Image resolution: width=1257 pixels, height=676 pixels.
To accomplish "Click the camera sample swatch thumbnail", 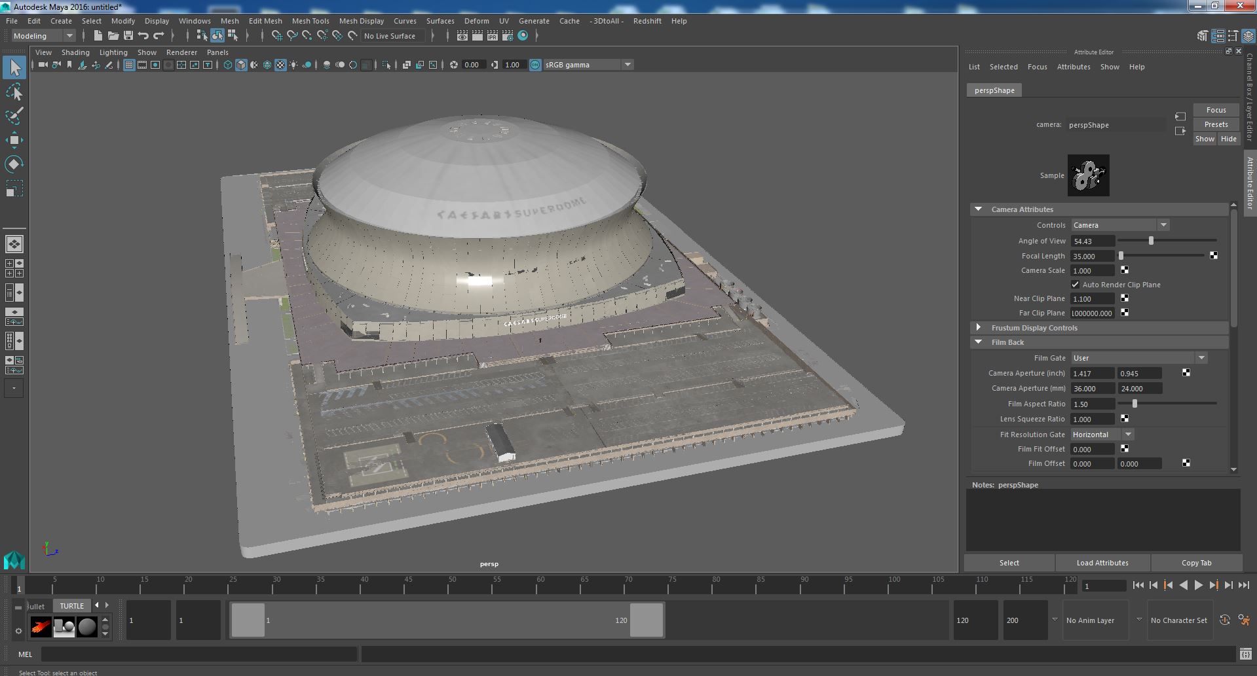I will 1088,175.
